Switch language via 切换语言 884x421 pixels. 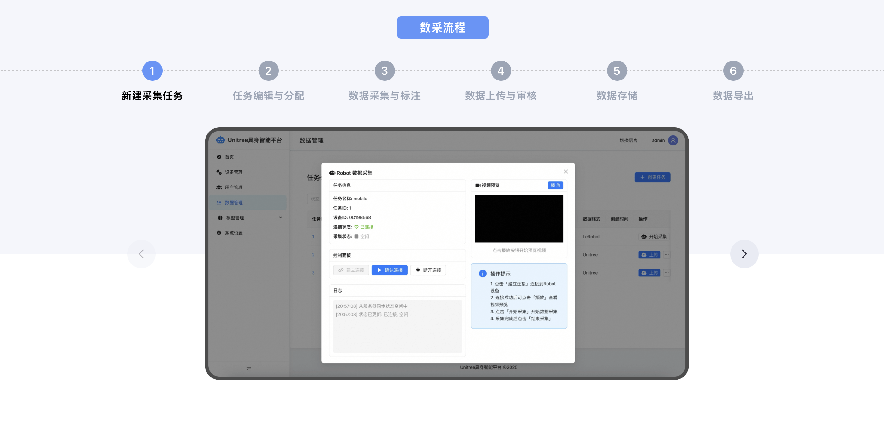tap(628, 140)
